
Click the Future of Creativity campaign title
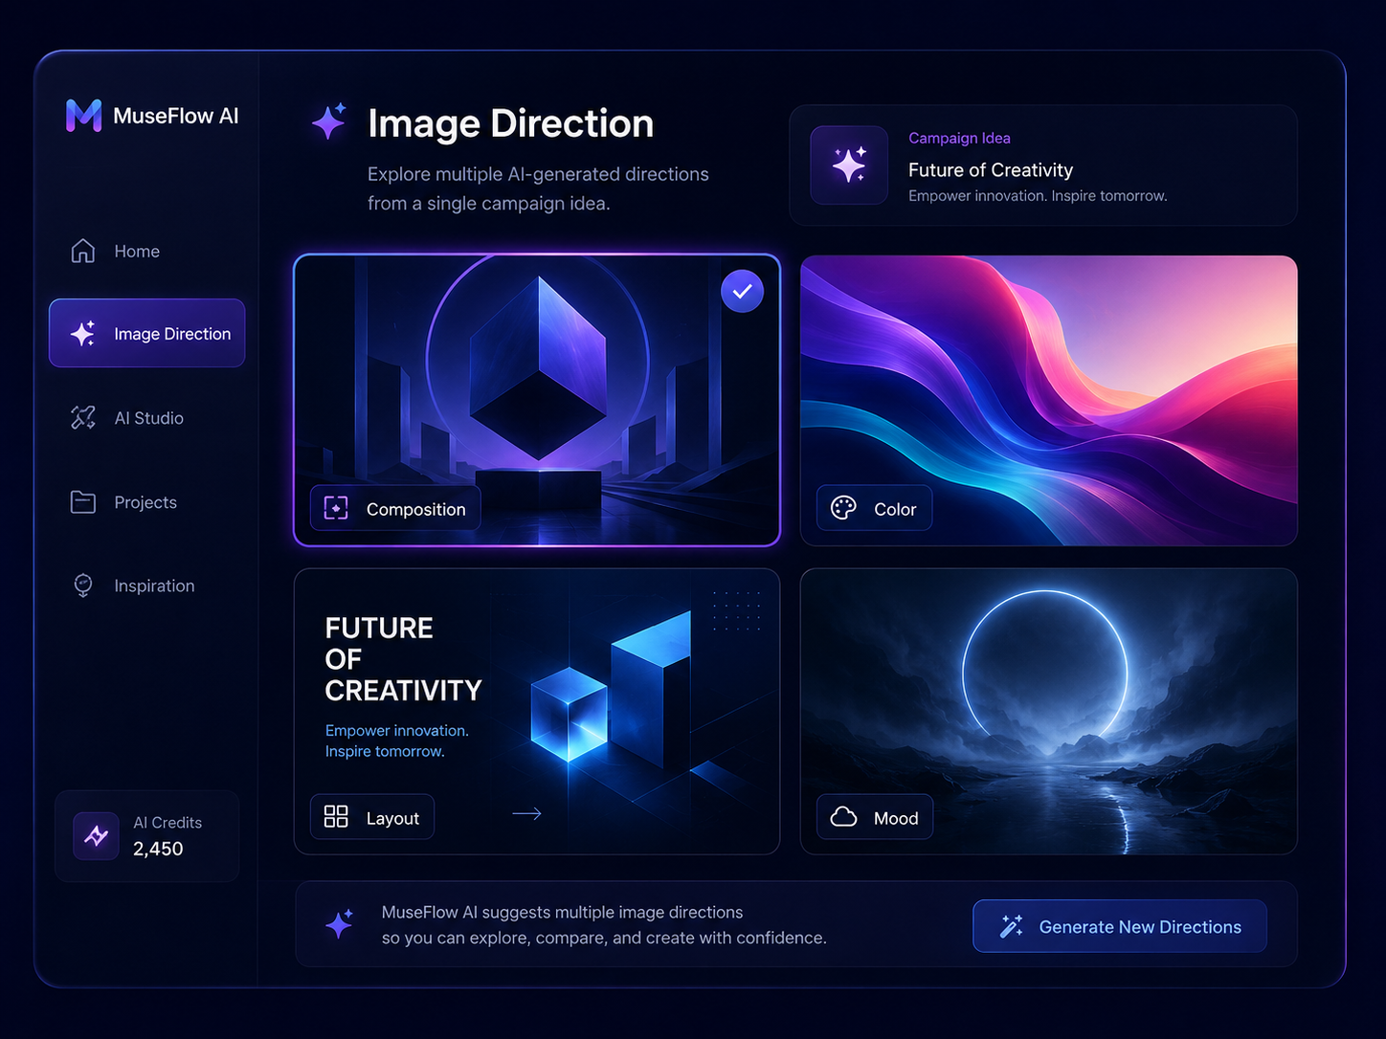click(991, 169)
